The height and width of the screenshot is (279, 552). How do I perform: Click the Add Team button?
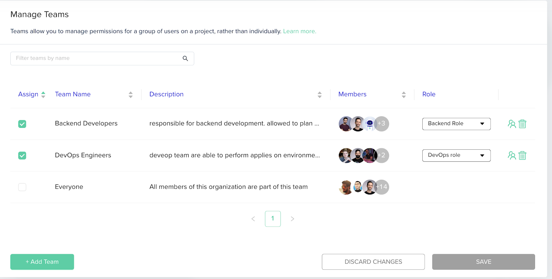pos(42,262)
